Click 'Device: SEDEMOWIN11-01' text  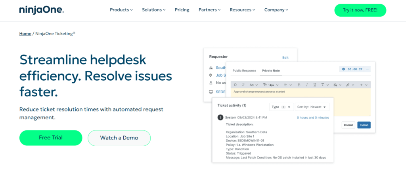click(245, 141)
